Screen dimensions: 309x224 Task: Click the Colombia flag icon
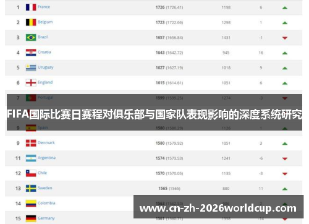coord(31,204)
